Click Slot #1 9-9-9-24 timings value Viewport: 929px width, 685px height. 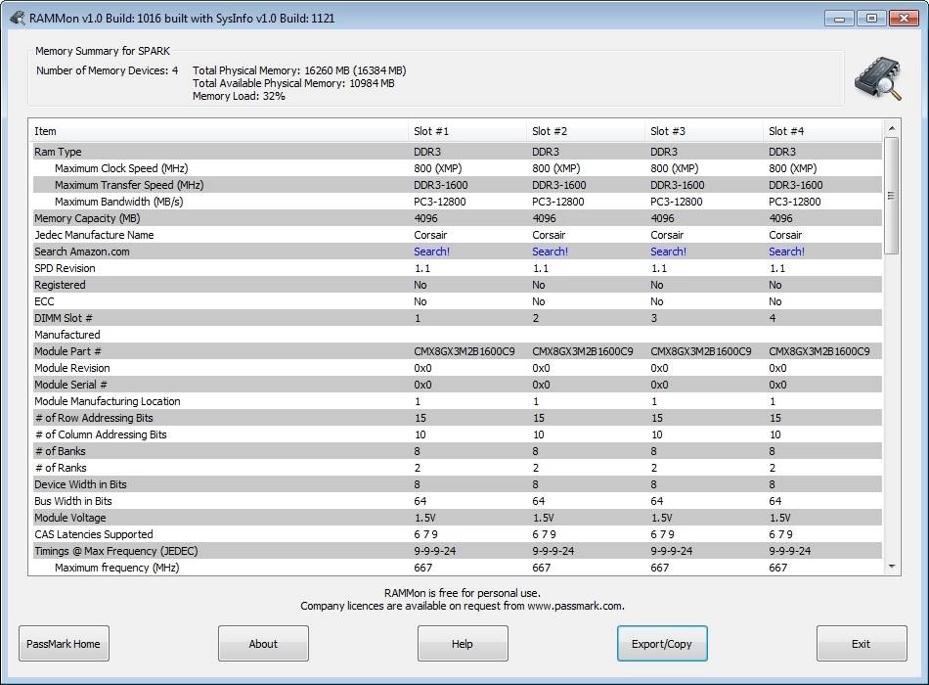435,551
